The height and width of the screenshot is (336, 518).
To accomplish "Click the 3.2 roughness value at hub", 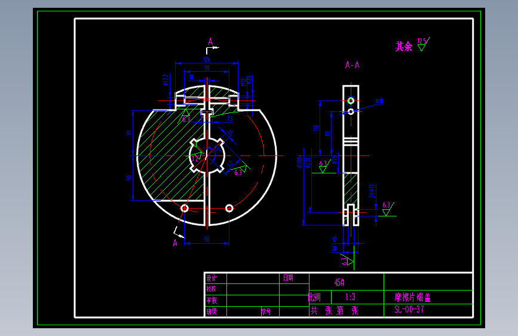I will click(195, 159).
